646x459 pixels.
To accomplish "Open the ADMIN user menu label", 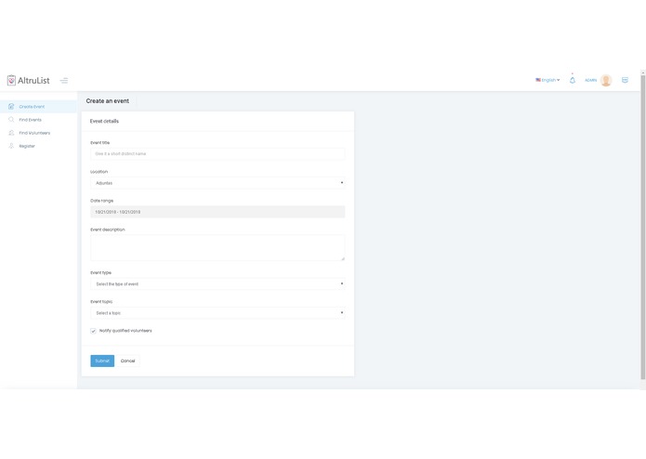I will (x=591, y=80).
